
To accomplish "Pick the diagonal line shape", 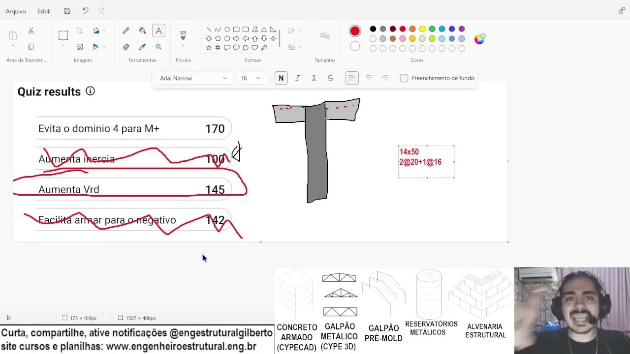I will tap(209, 29).
